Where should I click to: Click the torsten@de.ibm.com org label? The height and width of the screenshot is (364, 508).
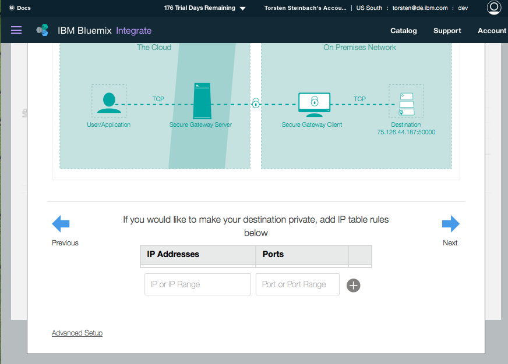pyautogui.click(x=420, y=8)
